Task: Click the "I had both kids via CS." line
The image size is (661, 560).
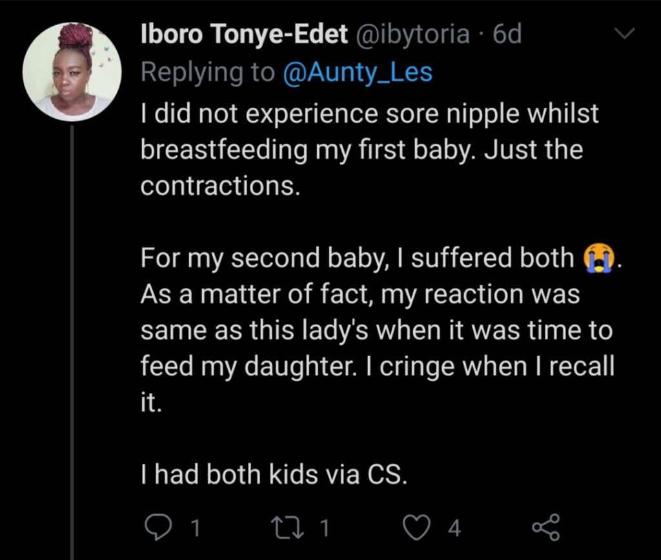Action: pyautogui.click(x=274, y=475)
